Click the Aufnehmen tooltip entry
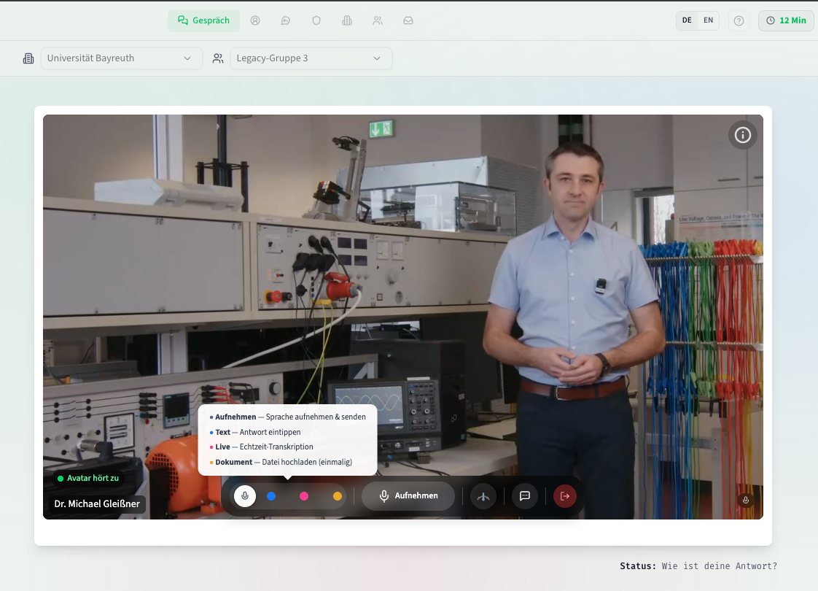The width and height of the screenshot is (818, 591). (287, 417)
